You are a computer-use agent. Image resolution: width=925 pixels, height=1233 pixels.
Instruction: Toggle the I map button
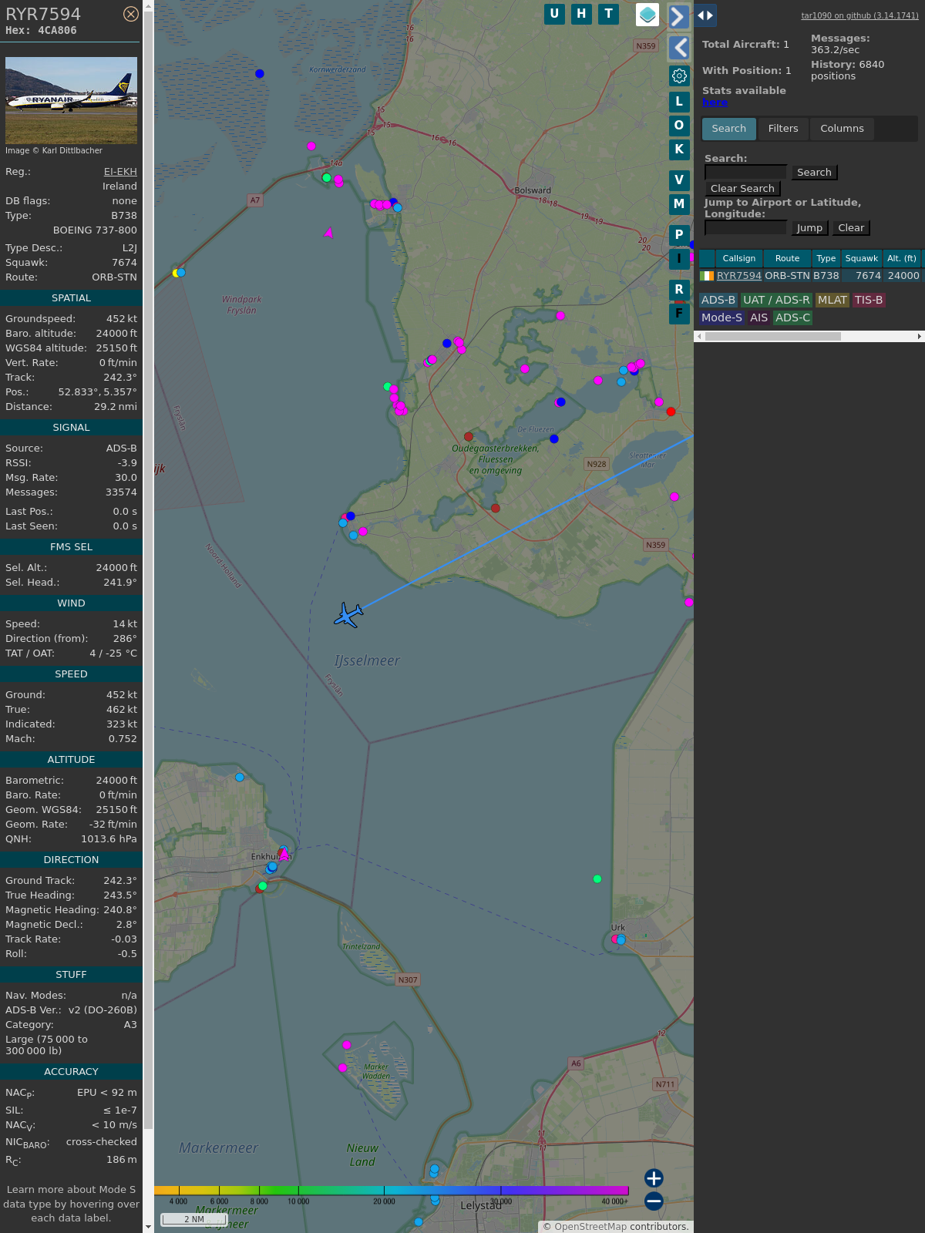(x=679, y=259)
